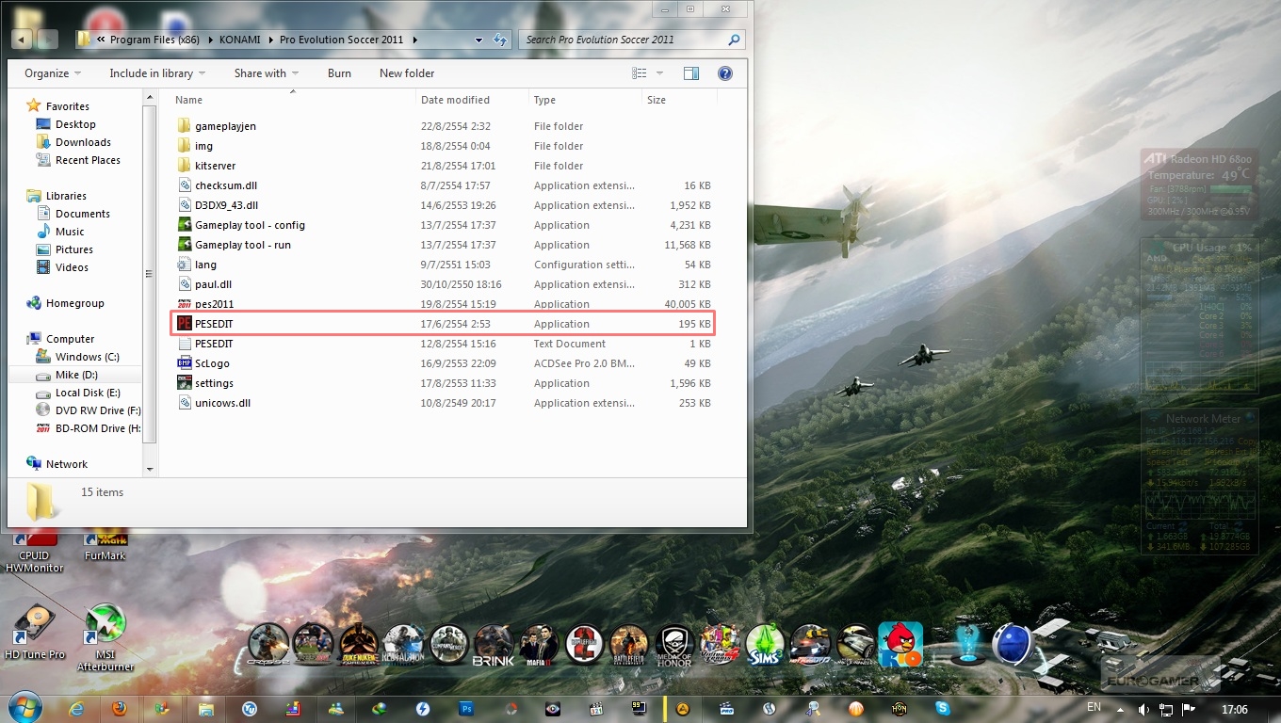Image resolution: width=1281 pixels, height=723 pixels.
Task: Open Internet Explorer from the taskbar
Action: 77,709
